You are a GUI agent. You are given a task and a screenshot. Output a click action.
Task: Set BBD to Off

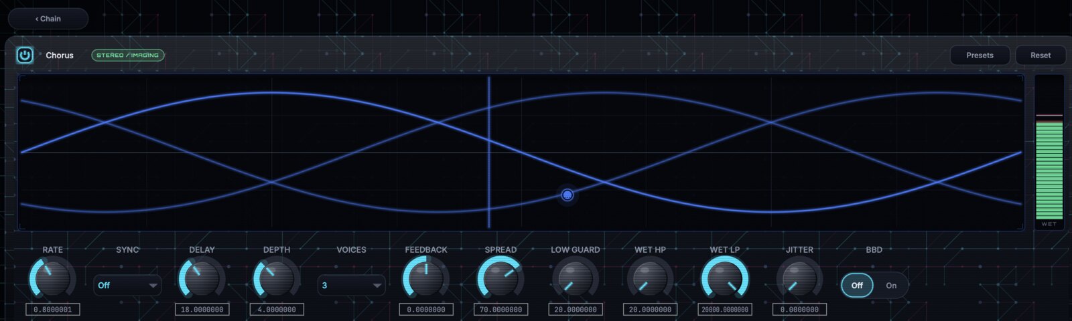point(857,286)
